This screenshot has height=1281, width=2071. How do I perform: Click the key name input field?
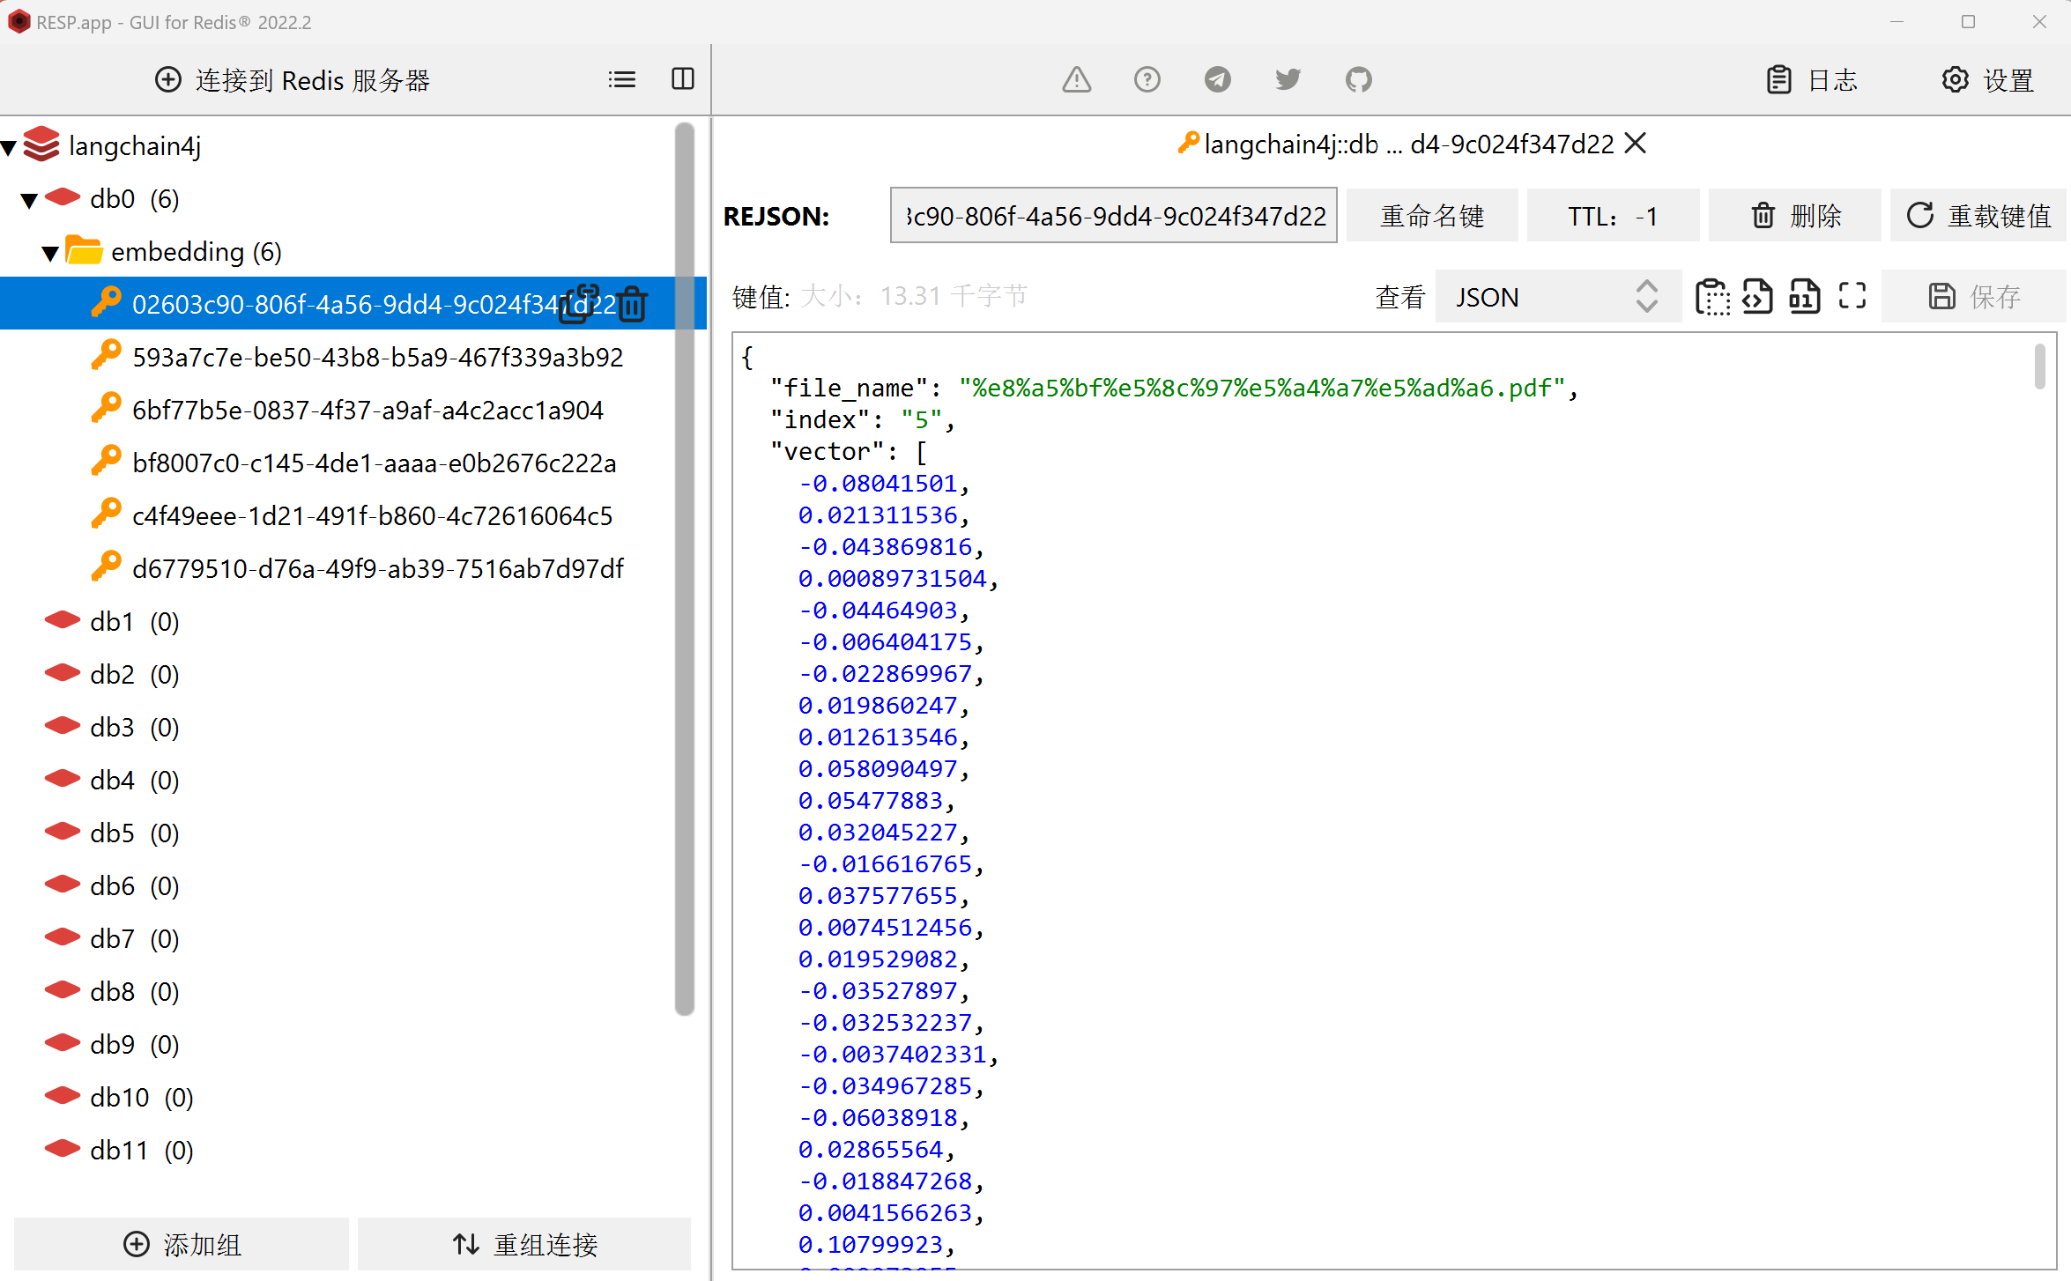click(x=1113, y=216)
